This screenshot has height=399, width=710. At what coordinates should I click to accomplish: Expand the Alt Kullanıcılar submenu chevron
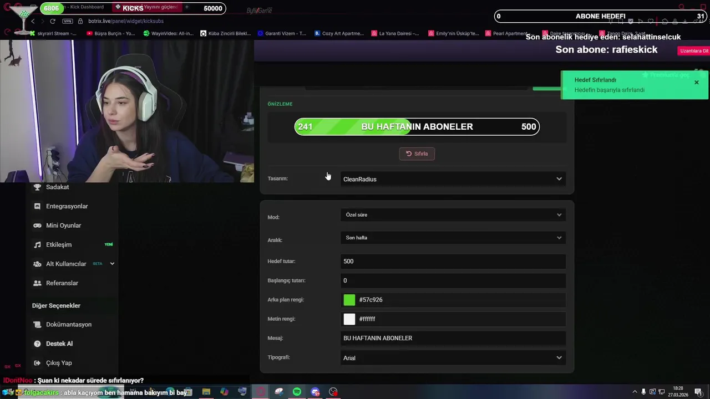(x=112, y=264)
